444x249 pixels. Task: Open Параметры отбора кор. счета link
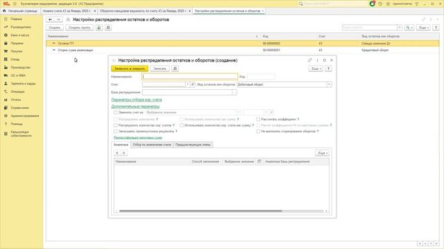tap(137, 100)
